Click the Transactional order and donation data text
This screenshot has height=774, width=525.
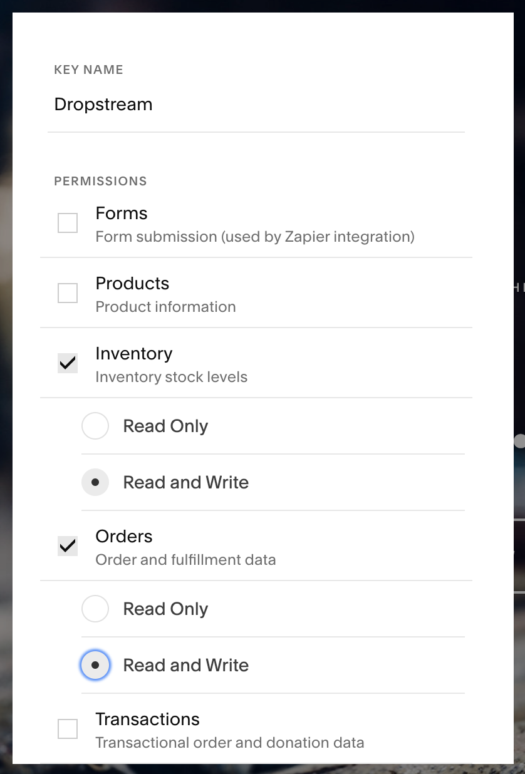click(x=230, y=743)
